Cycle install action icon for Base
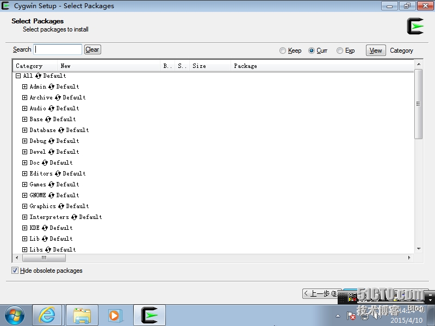 point(48,119)
